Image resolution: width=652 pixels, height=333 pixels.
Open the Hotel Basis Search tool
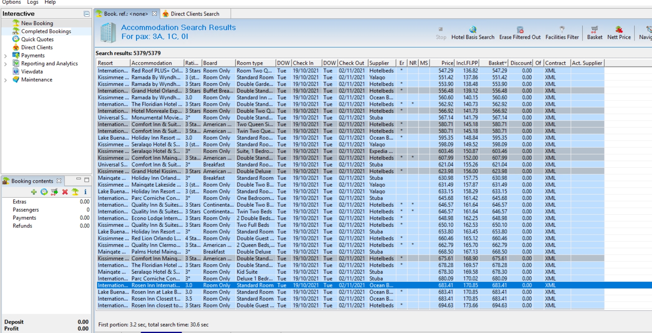point(472,33)
